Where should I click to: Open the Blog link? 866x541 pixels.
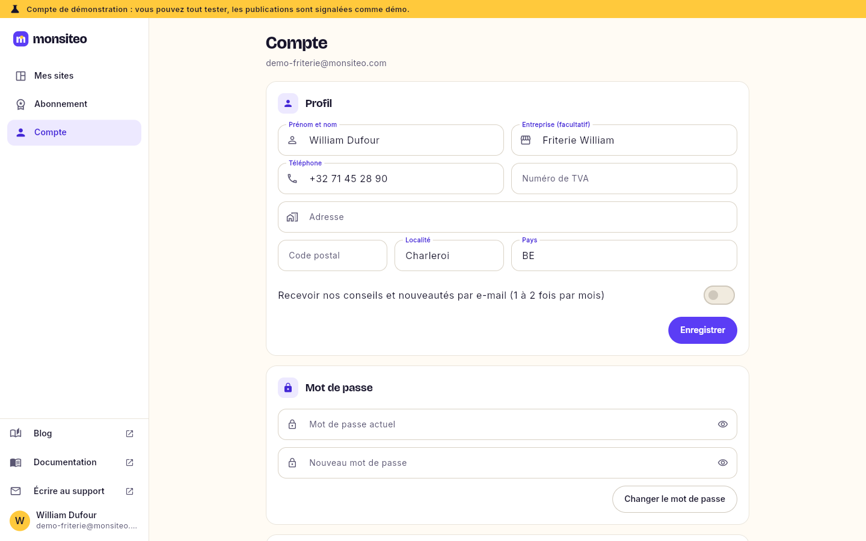pyautogui.click(x=74, y=433)
